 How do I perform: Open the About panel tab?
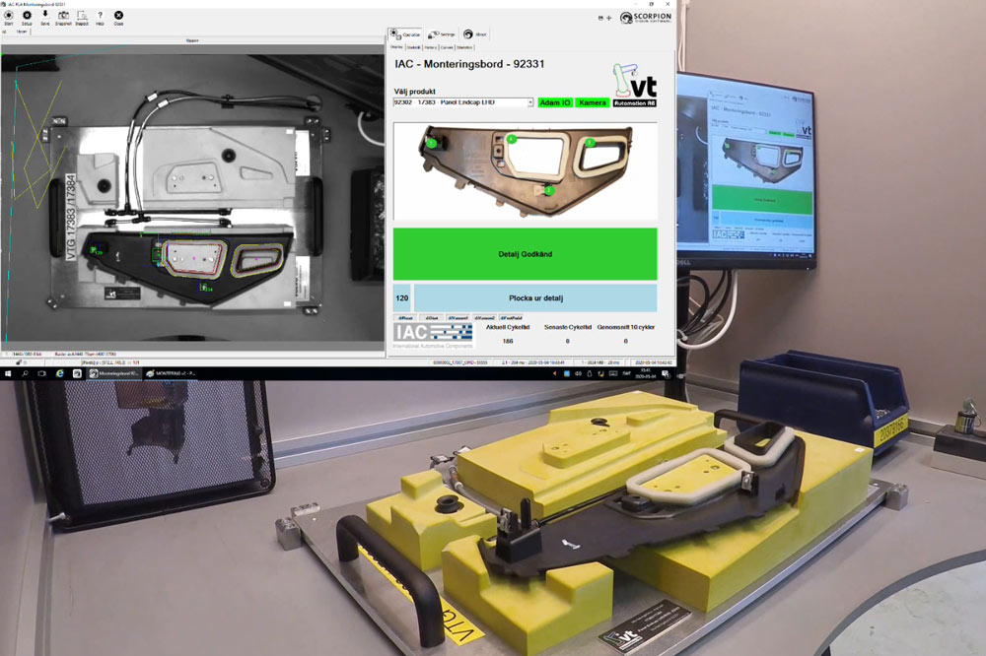475,33
